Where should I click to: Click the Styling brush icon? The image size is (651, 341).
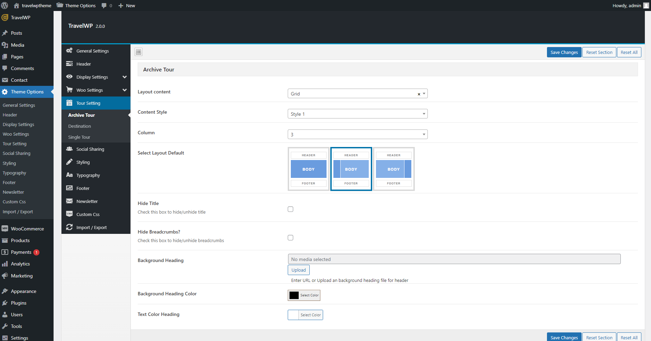[x=69, y=162]
